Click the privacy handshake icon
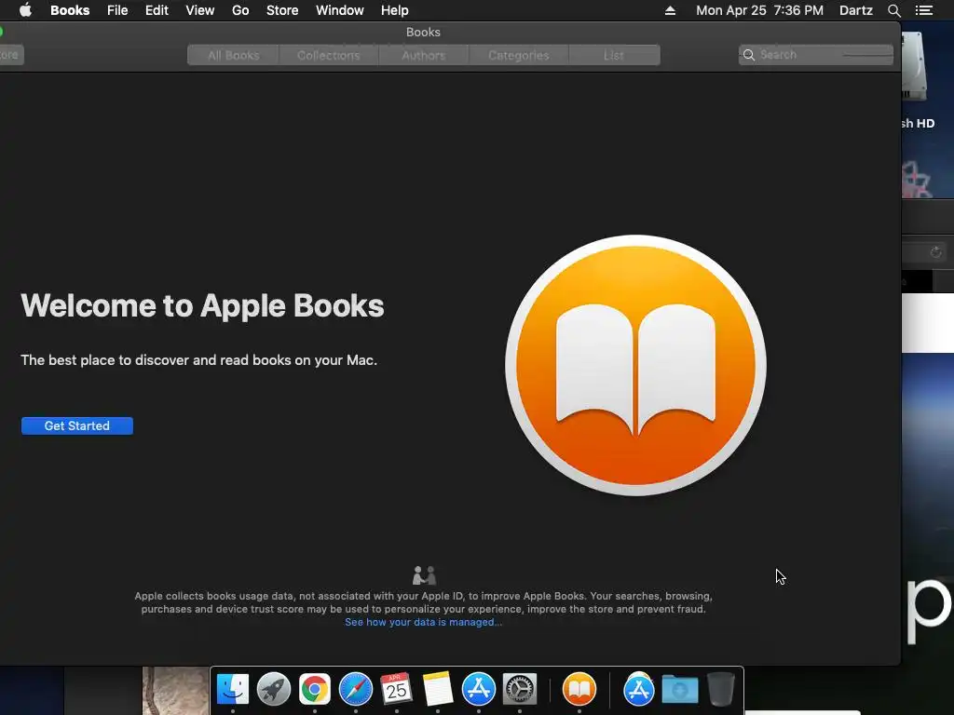 [x=424, y=574]
